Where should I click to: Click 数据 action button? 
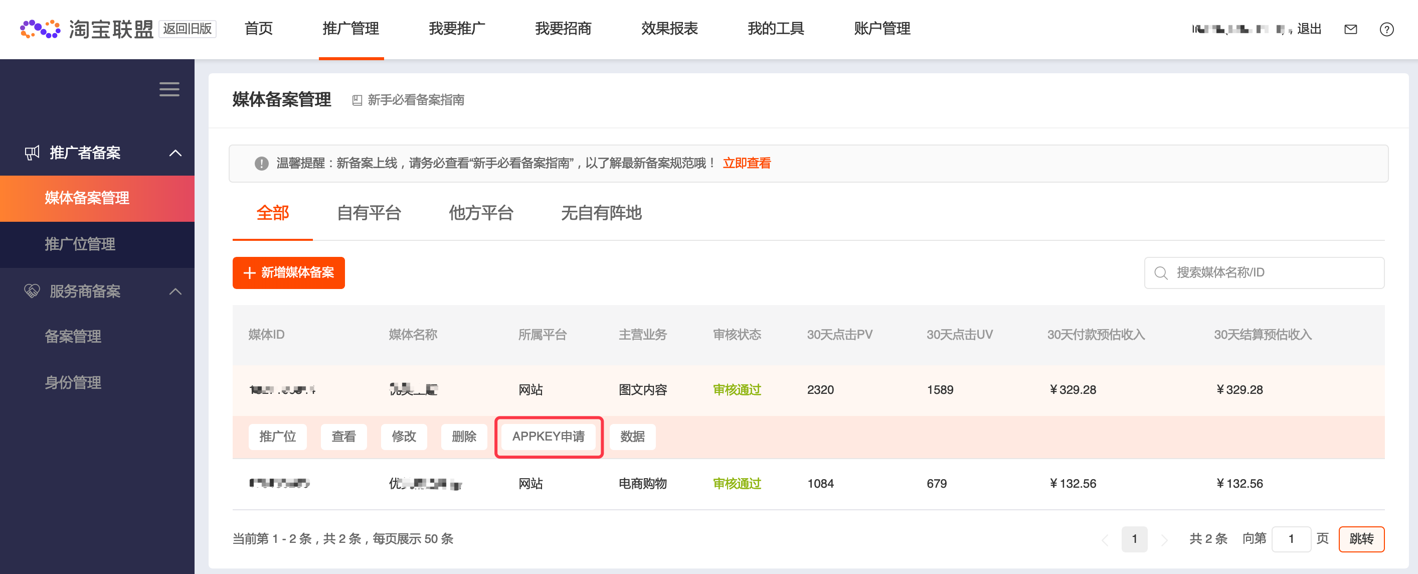pyautogui.click(x=632, y=437)
